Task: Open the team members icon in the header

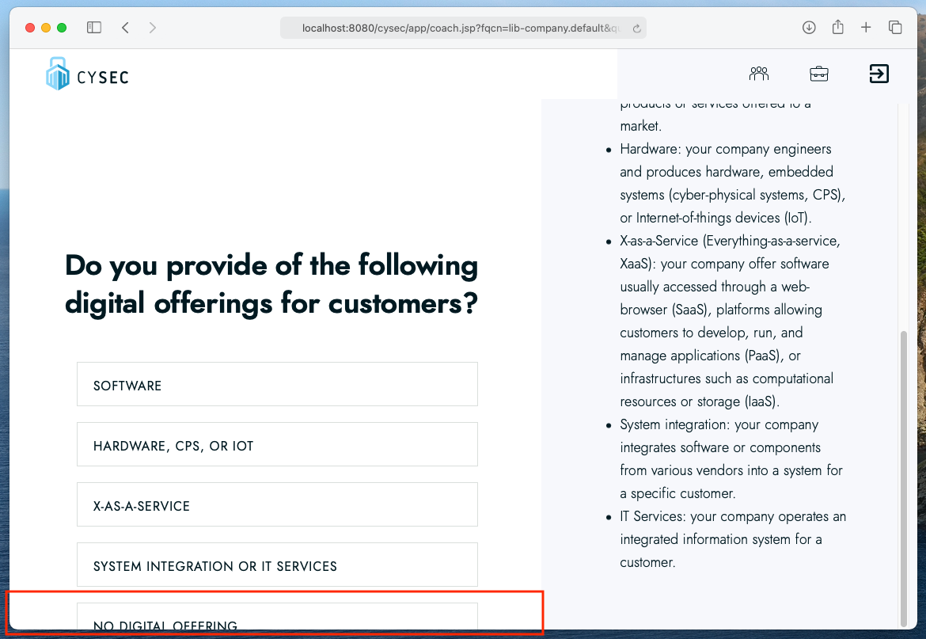Action: [x=758, y=74]
